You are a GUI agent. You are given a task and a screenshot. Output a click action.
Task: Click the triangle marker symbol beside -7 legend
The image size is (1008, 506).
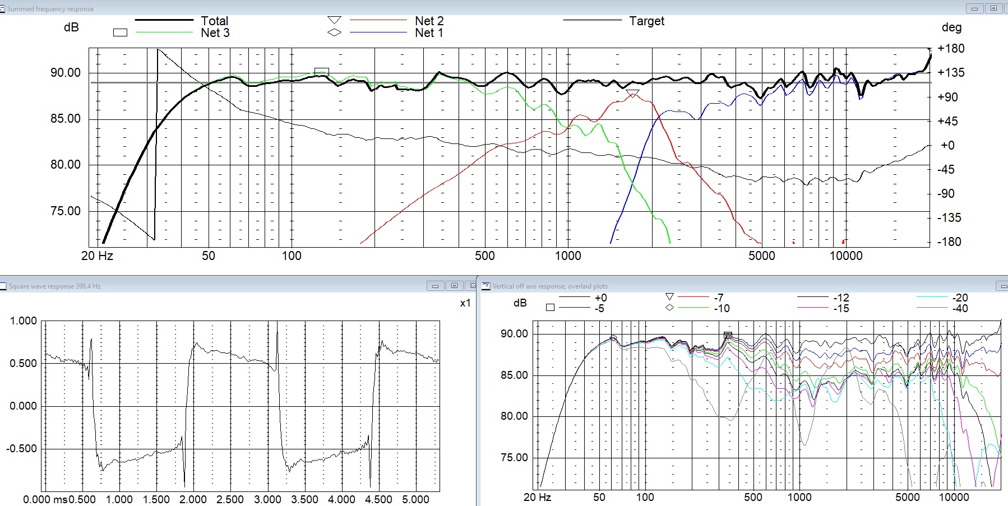coord(669,296)
